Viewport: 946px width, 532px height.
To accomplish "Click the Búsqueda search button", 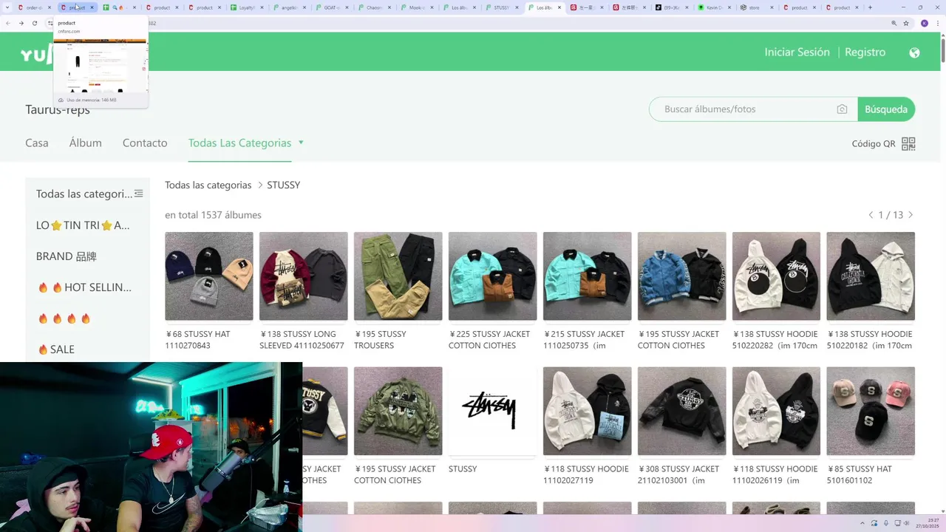I will (x=886, y=109).
